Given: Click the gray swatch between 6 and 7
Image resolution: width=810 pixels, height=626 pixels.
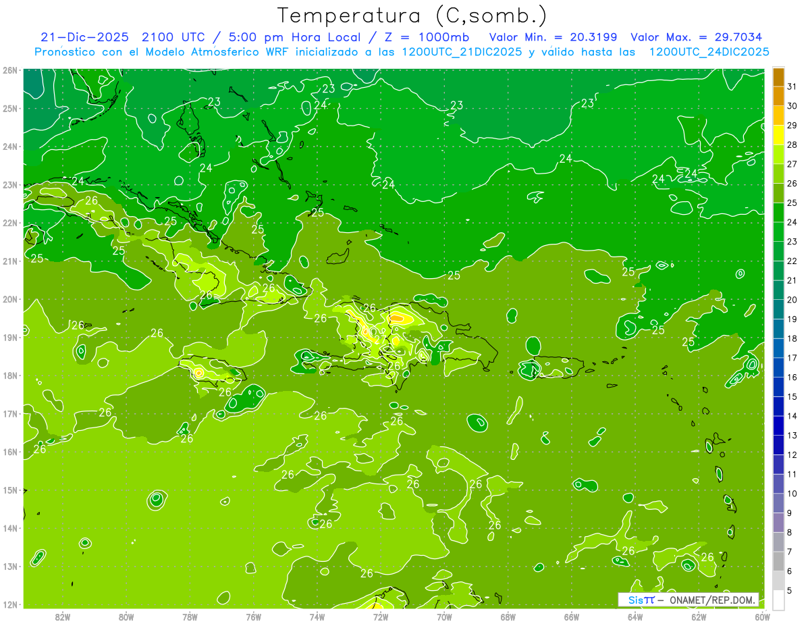Looking at the screenshot, I should [778, 561].
